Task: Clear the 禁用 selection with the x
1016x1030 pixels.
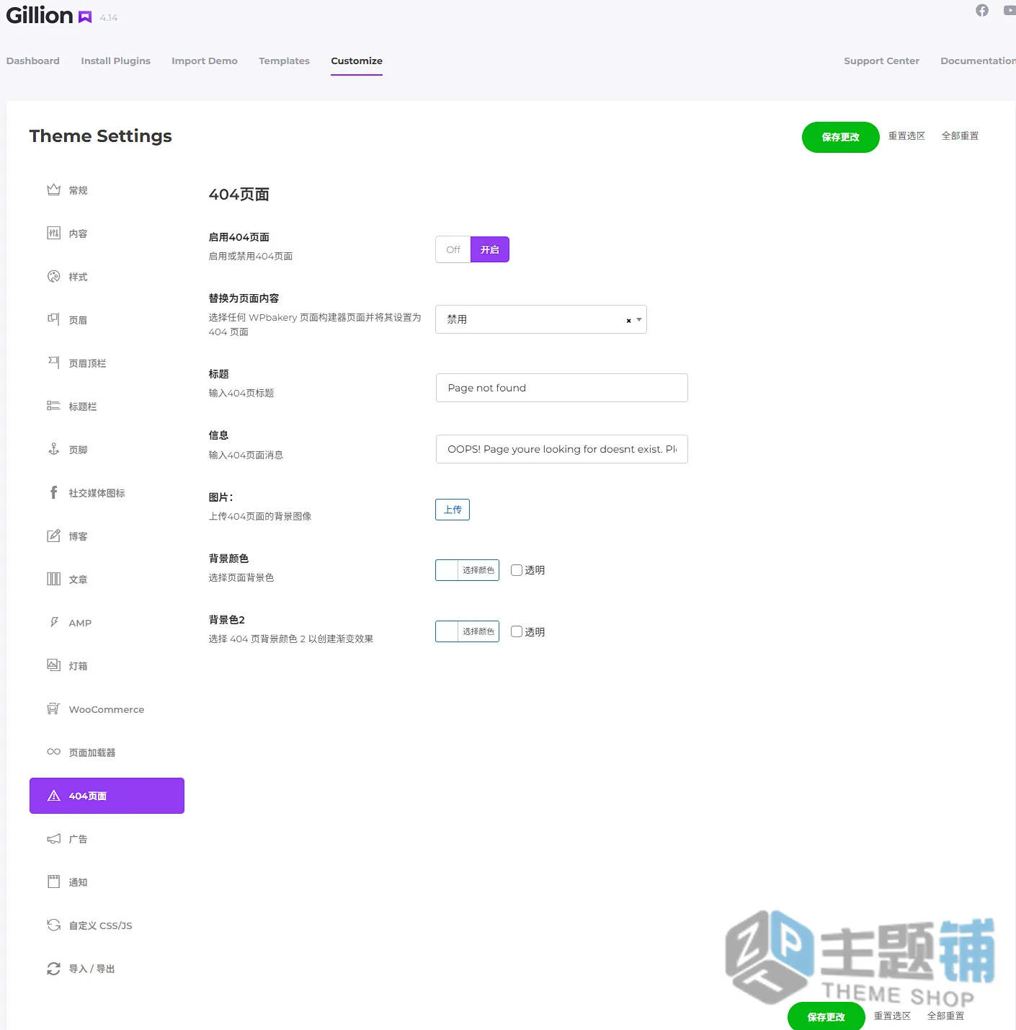Action: click(x=628, y=320)
